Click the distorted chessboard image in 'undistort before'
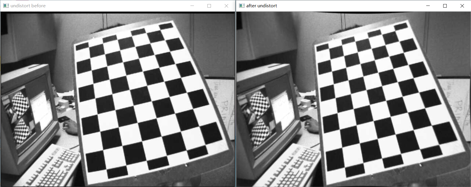471x187 pixels. tap(118, 99)
